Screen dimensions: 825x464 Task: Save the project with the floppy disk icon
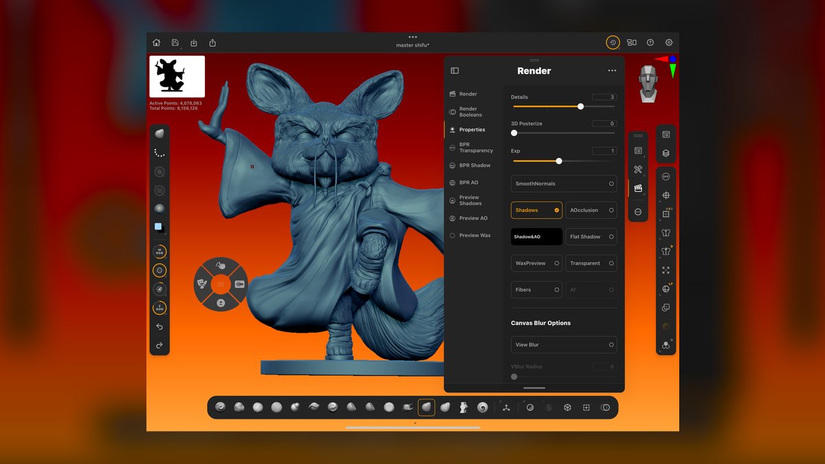pyautogui.click(x=175, y=43)
